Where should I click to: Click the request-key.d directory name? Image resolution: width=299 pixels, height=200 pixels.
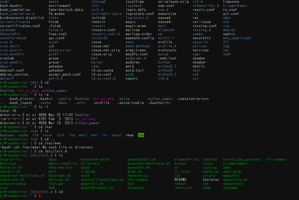click(x=206, y=6)
